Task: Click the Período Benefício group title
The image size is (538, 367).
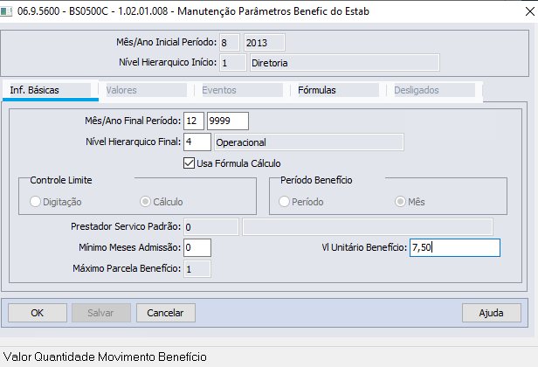Action: click(316, 180)
